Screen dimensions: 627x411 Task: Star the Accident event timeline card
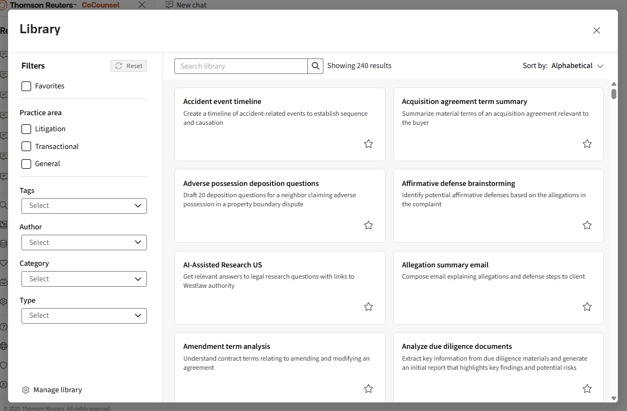point(368,144)
